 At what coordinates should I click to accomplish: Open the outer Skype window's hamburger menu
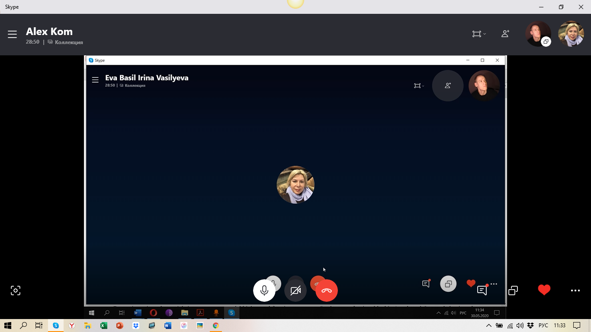coord(12,35)
